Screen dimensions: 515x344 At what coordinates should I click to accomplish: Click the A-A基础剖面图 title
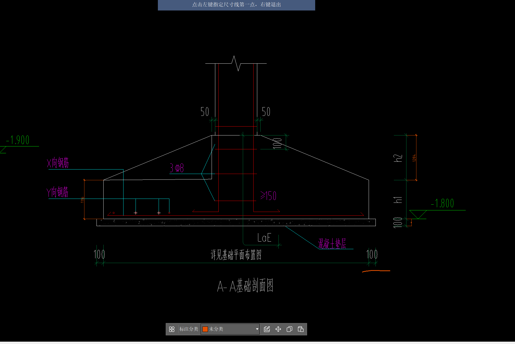[245, 286]
